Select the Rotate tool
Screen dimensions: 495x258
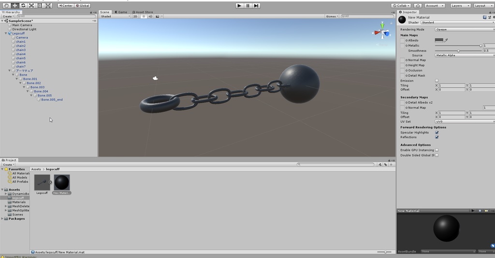(x=23, y=6)
